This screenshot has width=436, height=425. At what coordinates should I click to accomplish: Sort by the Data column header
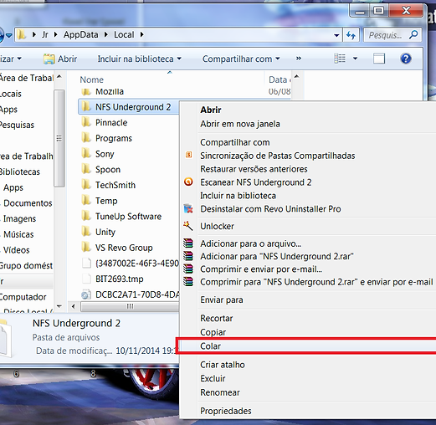pos(278,79)
